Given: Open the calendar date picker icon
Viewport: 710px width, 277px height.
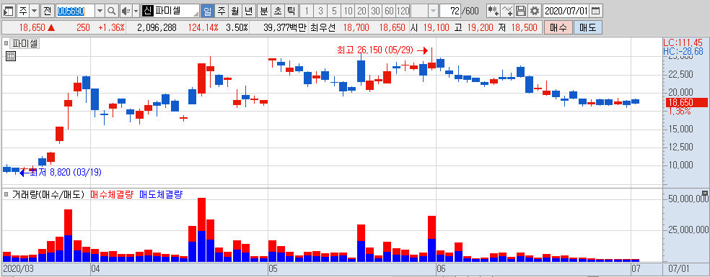Looking at the screenshot, I should tap(597, 10).
